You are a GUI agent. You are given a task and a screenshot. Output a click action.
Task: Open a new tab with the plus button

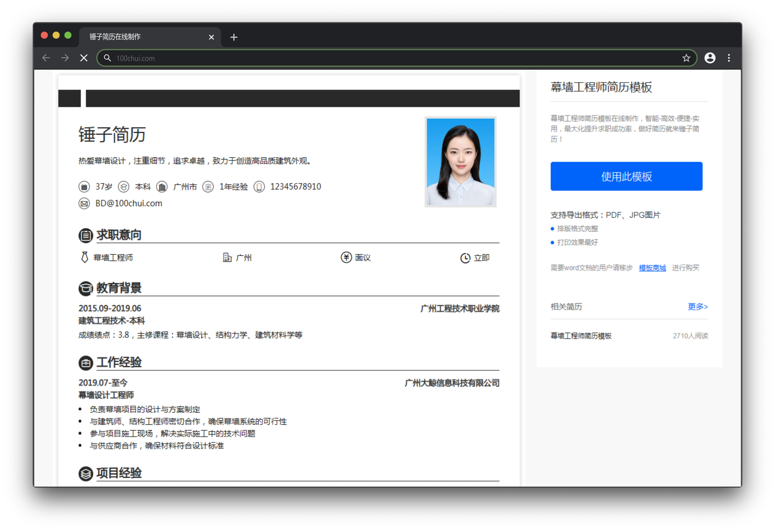pos(234,37)
